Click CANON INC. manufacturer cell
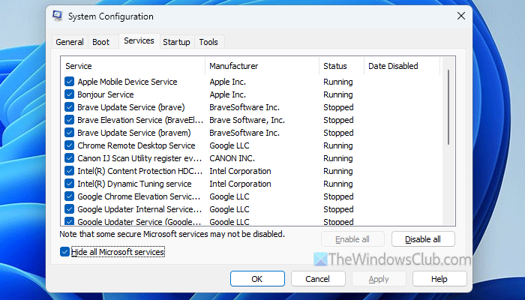Screen dimensions: 525x300 click(x=232, y=158)
